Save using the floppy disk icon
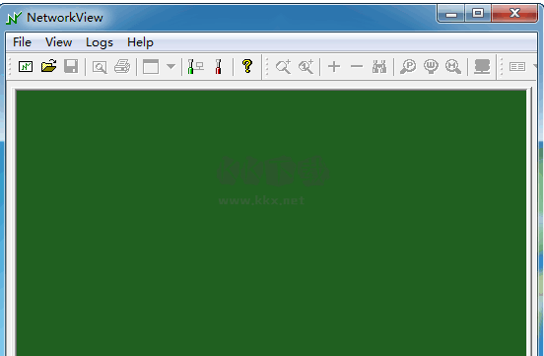 [x=71, y=66]
